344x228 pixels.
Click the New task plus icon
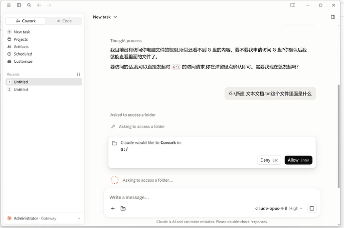(9, 32)
